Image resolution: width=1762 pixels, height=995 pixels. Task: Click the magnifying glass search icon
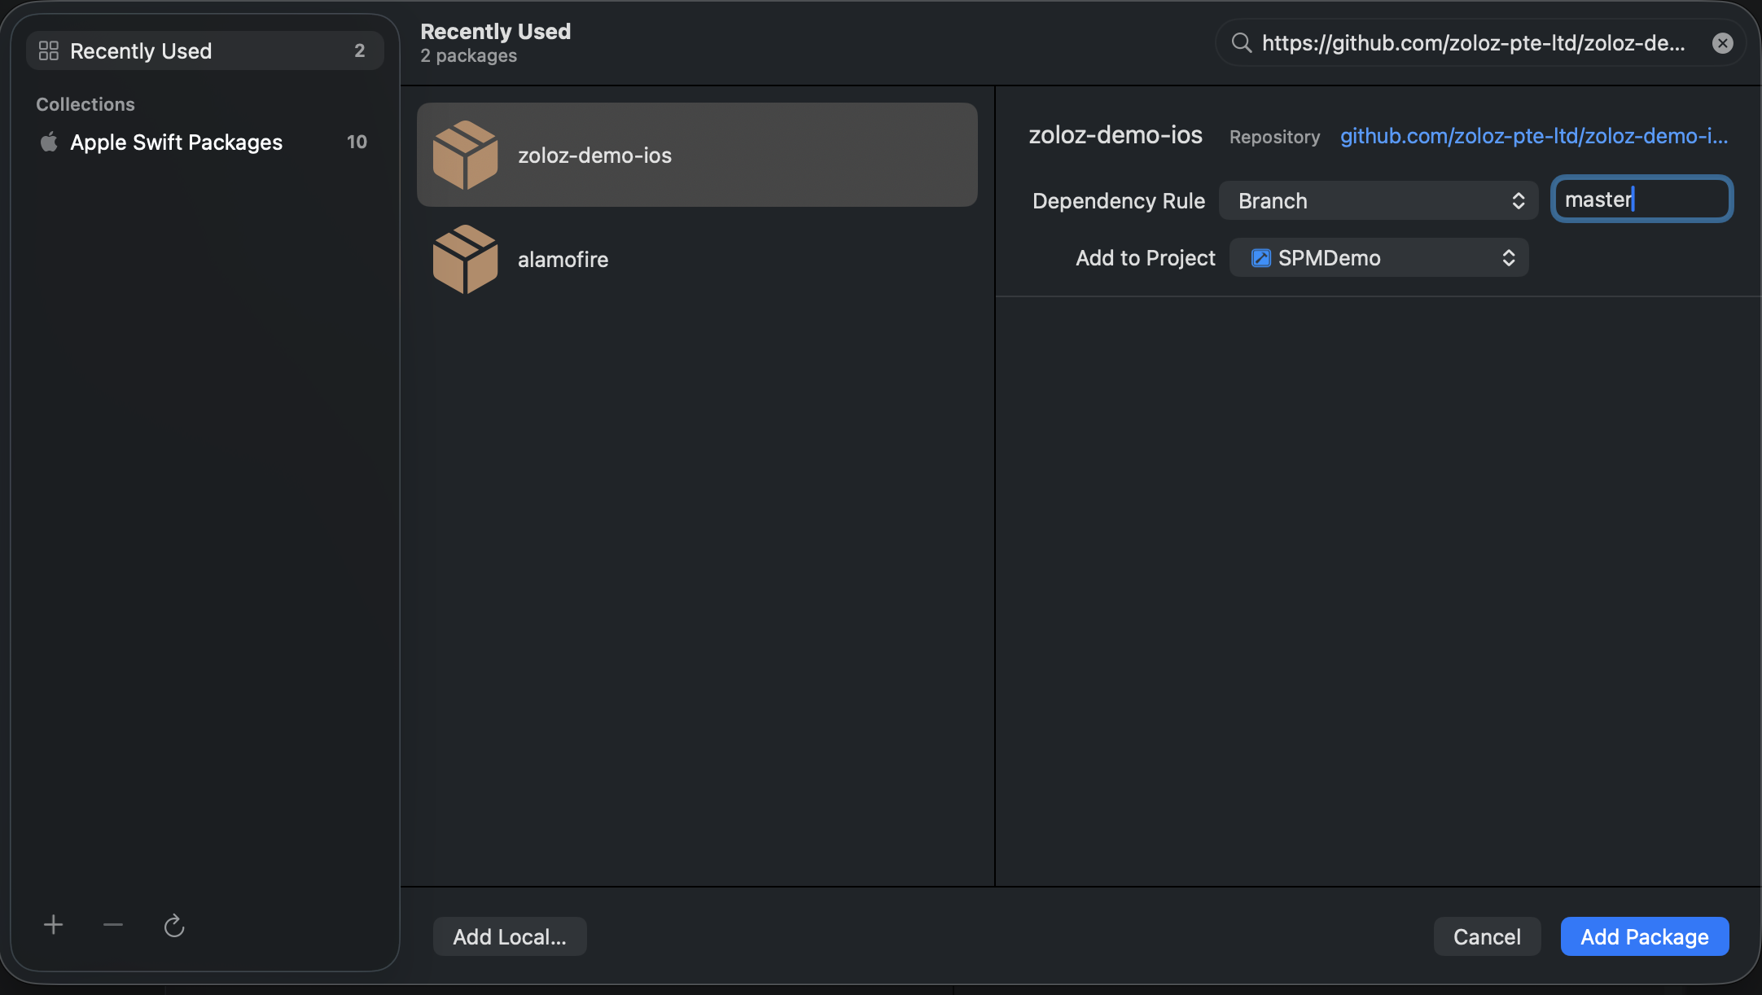1241,43
